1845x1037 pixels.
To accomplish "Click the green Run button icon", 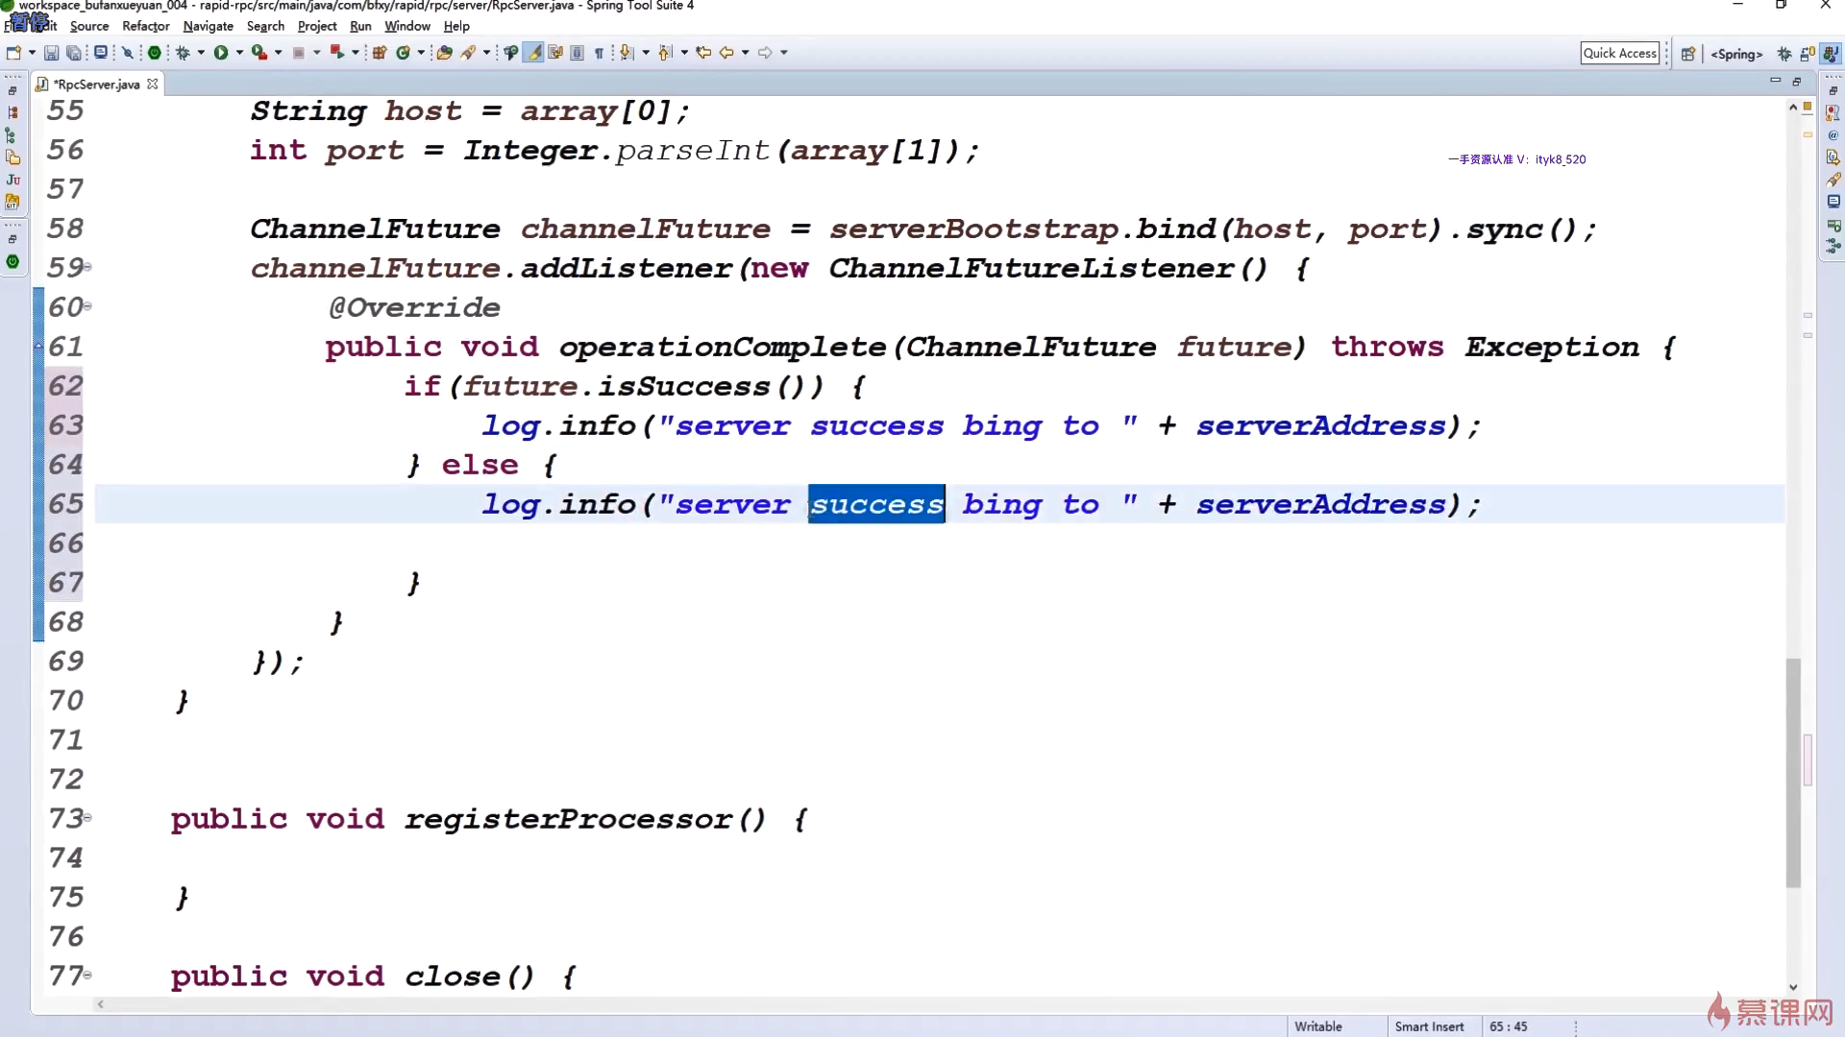I will [x=221, y=53].
